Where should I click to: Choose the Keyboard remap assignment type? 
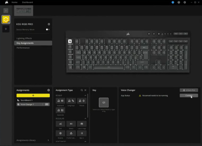click(x=60, y=101)
